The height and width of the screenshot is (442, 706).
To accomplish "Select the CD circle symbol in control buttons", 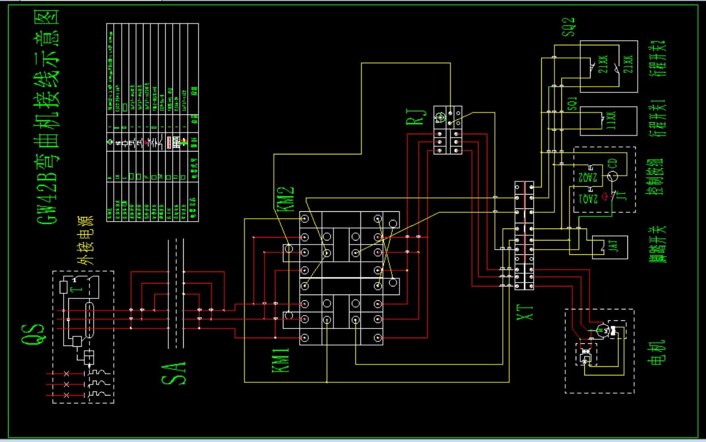I will (x=612, y=176).
